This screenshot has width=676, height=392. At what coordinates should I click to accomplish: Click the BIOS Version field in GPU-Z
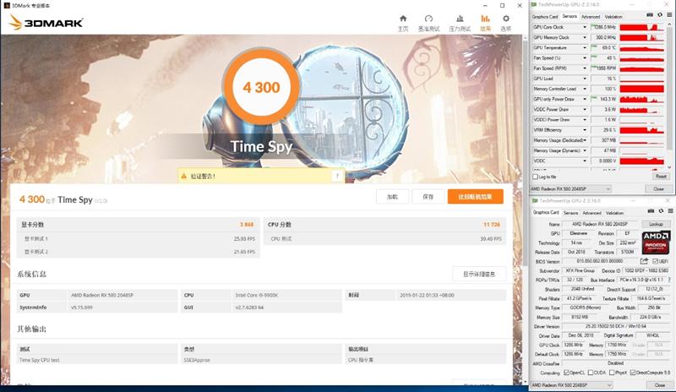click(x=600, y=261)
